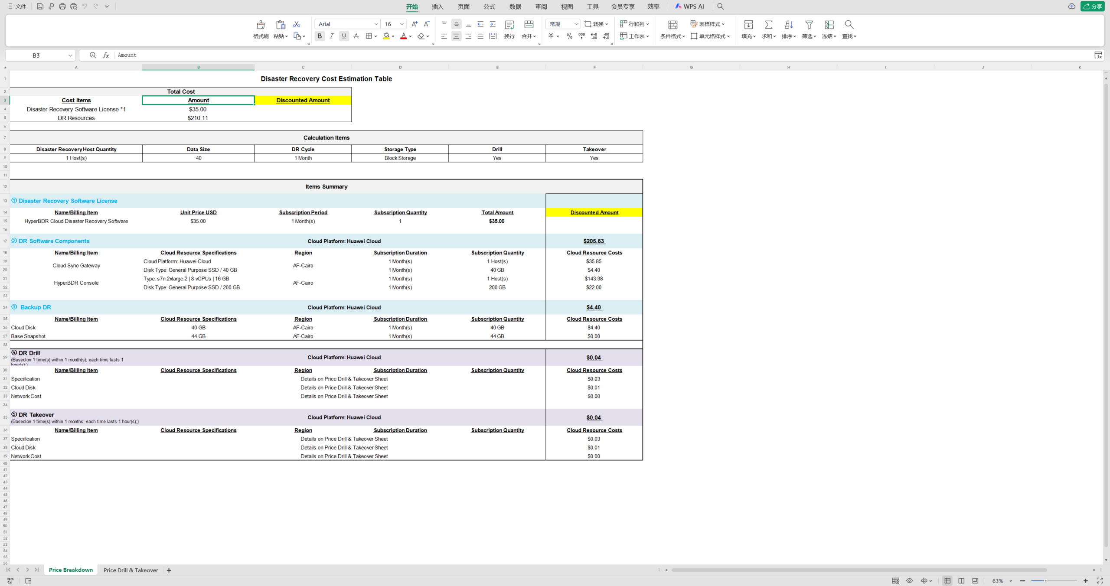Open the 视图 View ribbon tab

click(567, 7)
